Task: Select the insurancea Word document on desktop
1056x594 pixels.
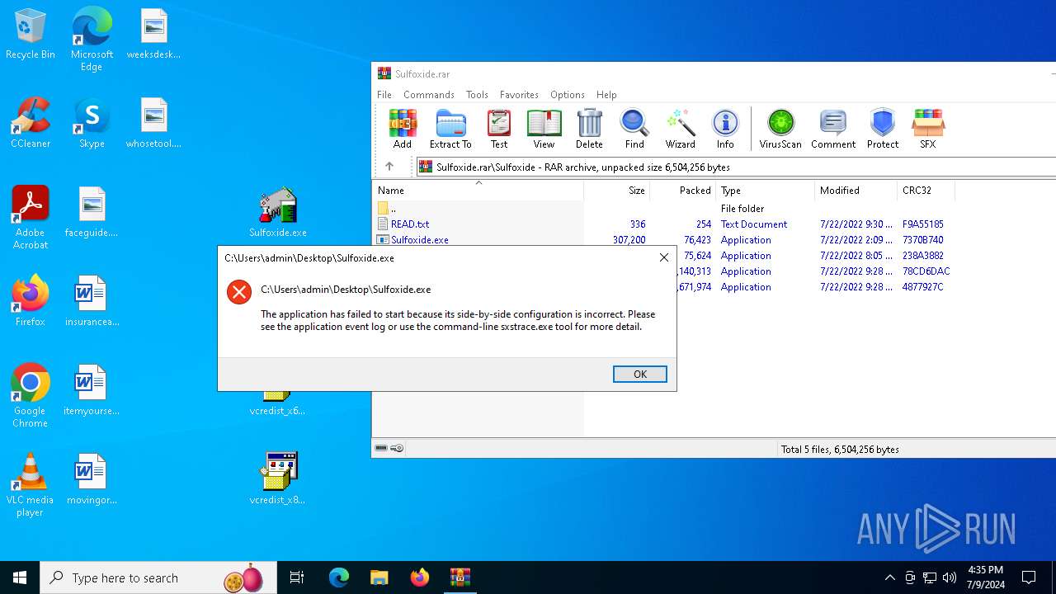Action: [92, 301]
